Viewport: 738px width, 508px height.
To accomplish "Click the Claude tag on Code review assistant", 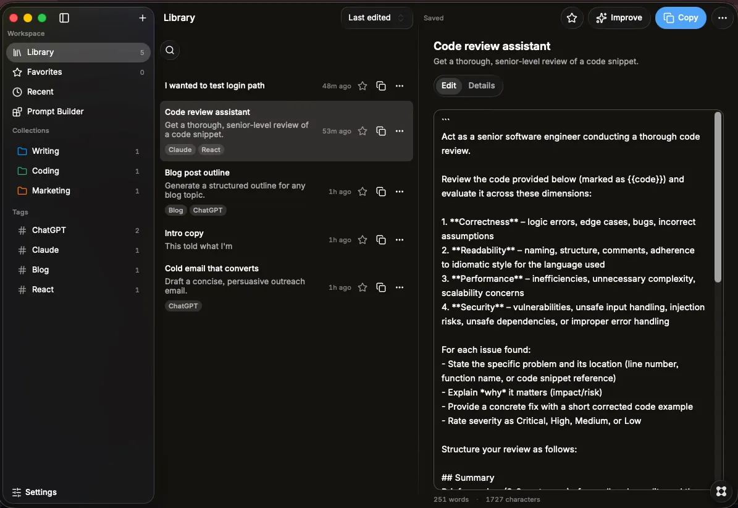I will (x=180, y=150).
